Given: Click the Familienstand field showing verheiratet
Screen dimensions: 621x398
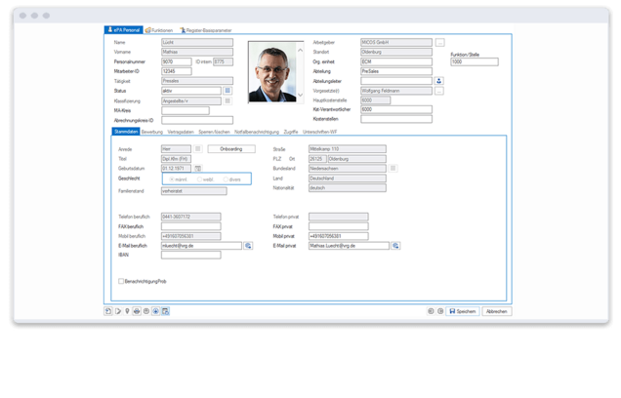Looking at the screenshot, I should (x=194, y=191).
